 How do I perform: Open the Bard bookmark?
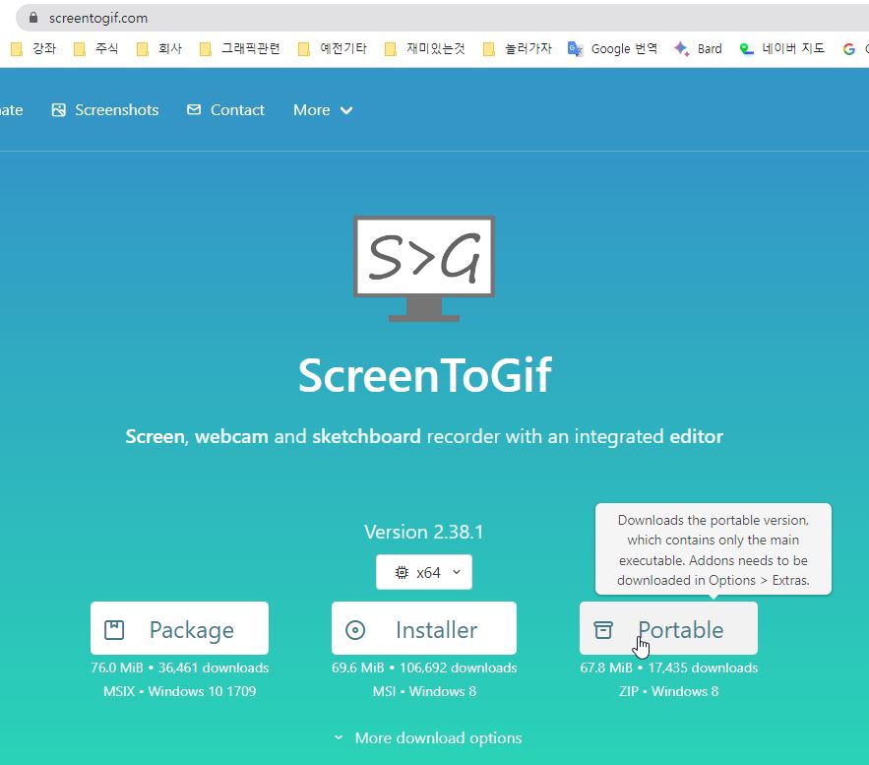pos(698,49)
